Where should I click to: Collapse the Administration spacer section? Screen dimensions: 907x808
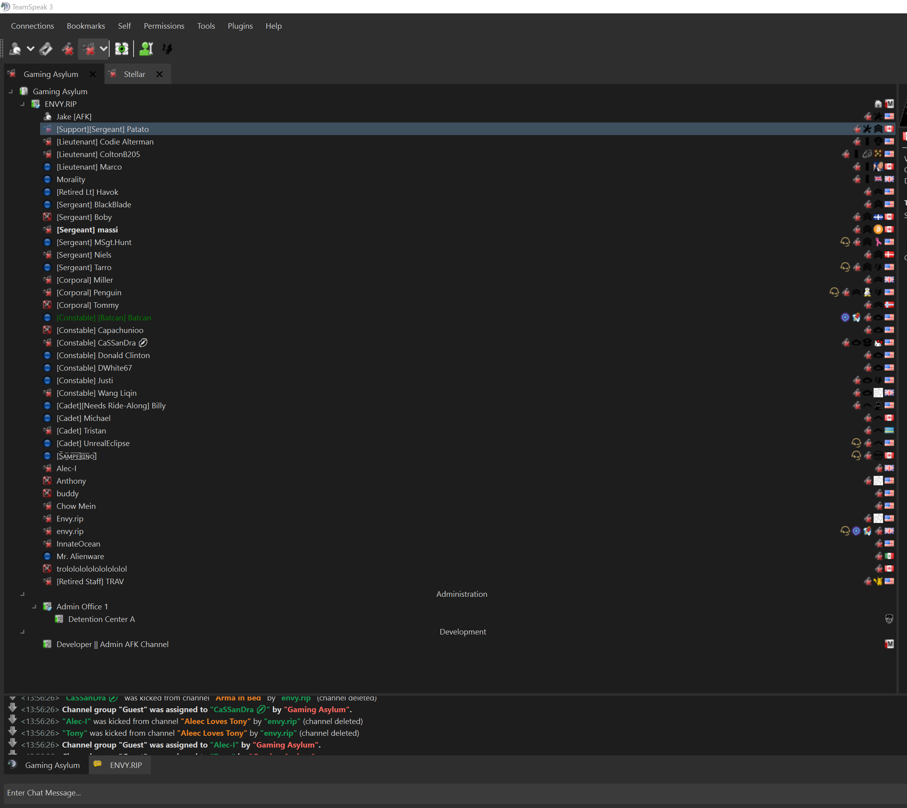[x=23, y=594]
